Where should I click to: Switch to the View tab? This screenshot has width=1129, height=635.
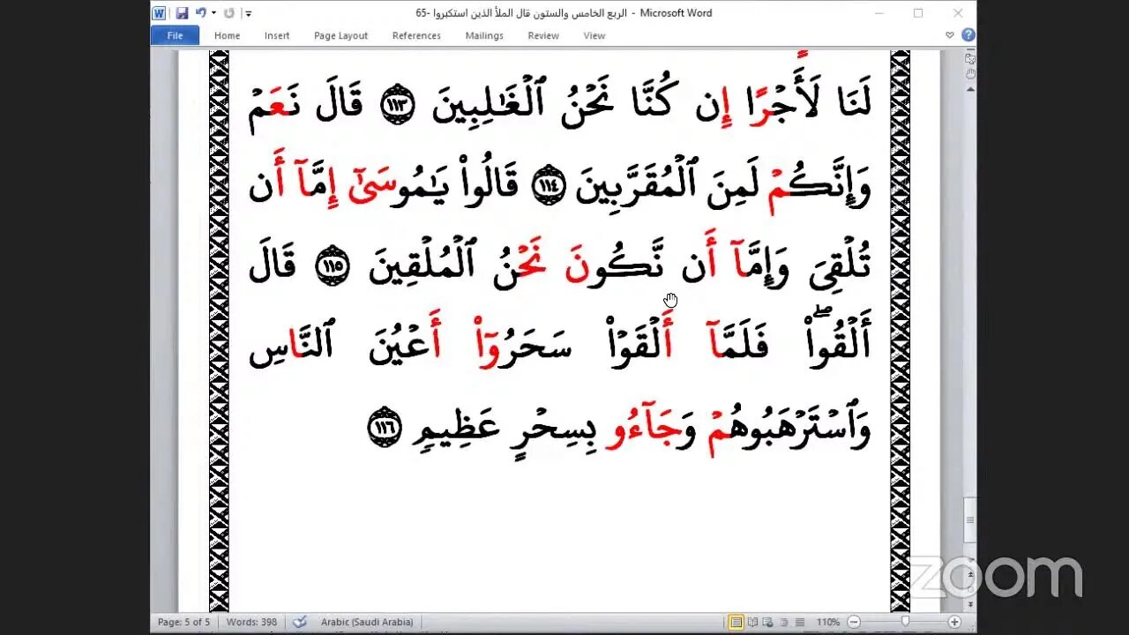(x=594, y=35)
